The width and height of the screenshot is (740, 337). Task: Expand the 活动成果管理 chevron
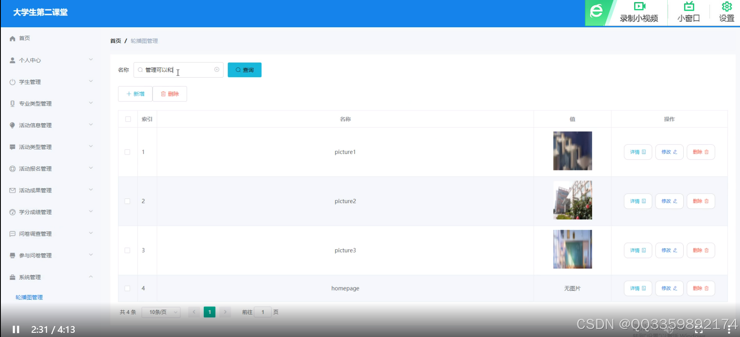pos(91,190)
